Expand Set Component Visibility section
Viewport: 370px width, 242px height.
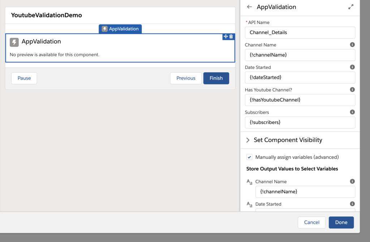coord(248,140)
